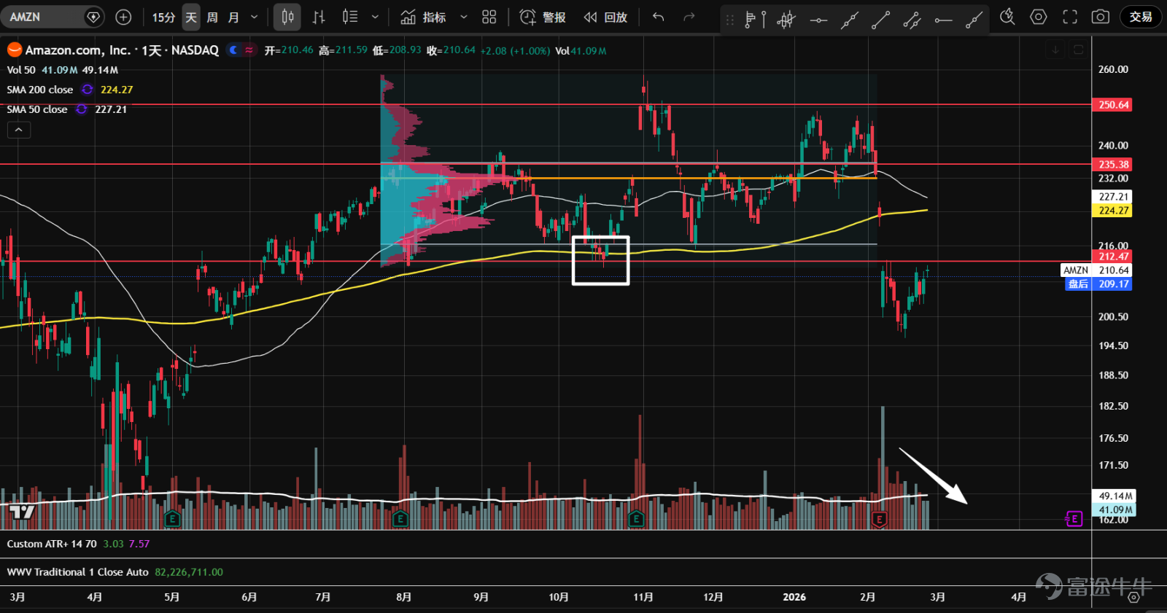Open the quick search lightning icon
The width and height of the screenshot is (1167, 613).
[x=1007, y=17]
